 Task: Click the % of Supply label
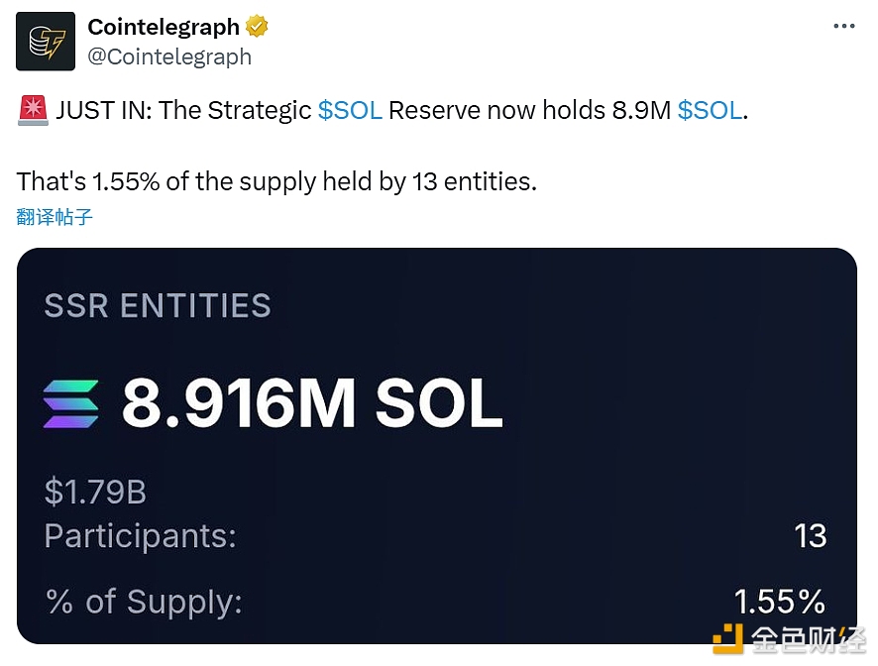(144, 602)
